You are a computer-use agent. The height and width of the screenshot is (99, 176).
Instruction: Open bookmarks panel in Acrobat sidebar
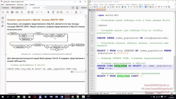click(x=2, y=22)
